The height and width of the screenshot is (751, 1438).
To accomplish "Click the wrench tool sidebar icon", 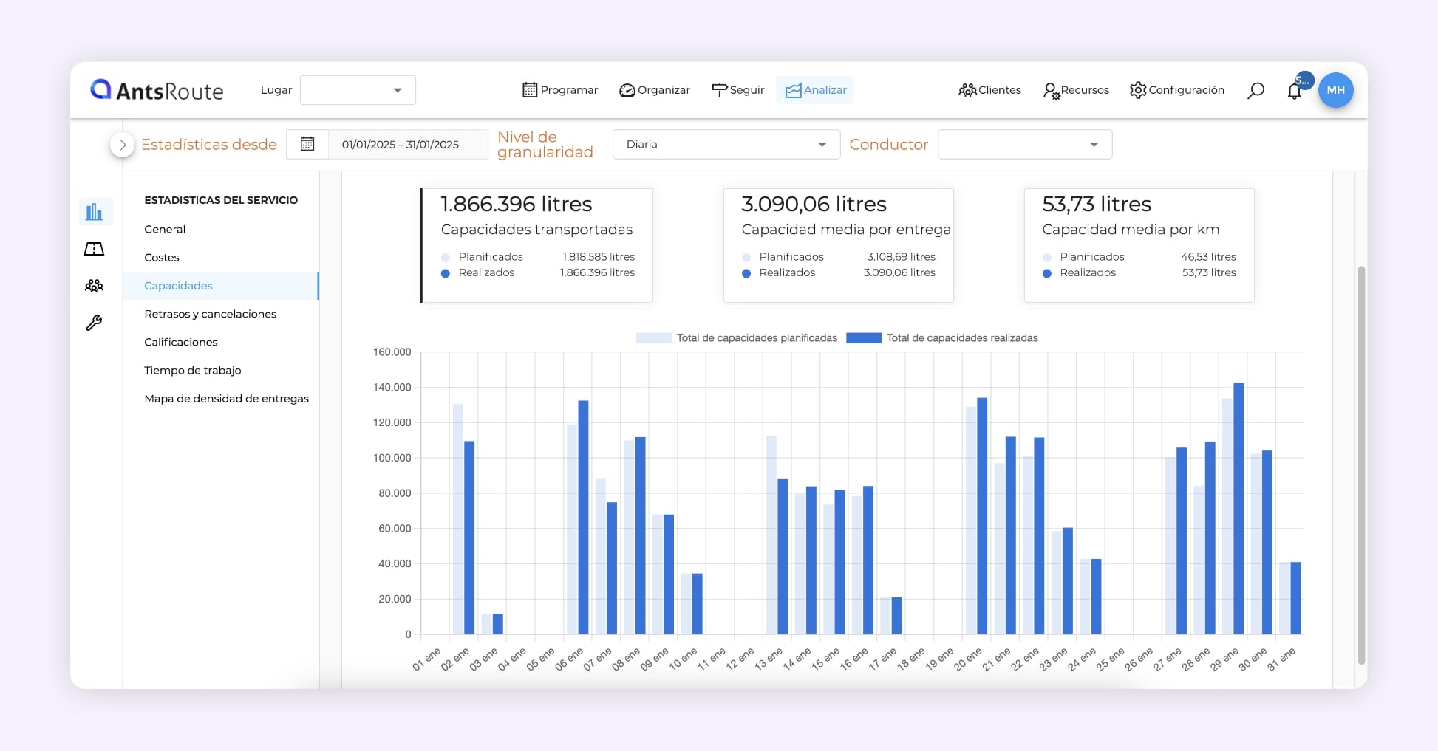I will click(95, 323).
